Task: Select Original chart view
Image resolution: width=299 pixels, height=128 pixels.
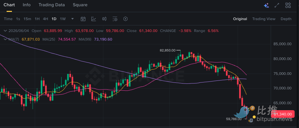Action: click(x=240, y=19)
